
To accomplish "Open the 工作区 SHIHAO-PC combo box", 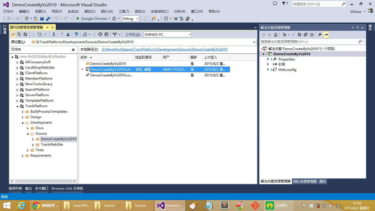I will (167, 34).
